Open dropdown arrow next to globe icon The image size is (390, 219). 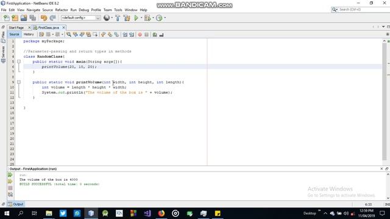click(x=112, y=18)
